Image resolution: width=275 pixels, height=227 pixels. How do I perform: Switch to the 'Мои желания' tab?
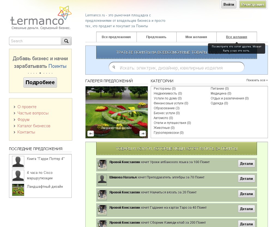coord(196,37)
